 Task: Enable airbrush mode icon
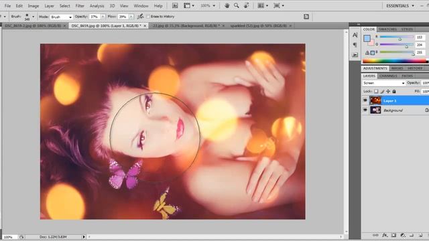pyautogui.click(x=140, y=17)
